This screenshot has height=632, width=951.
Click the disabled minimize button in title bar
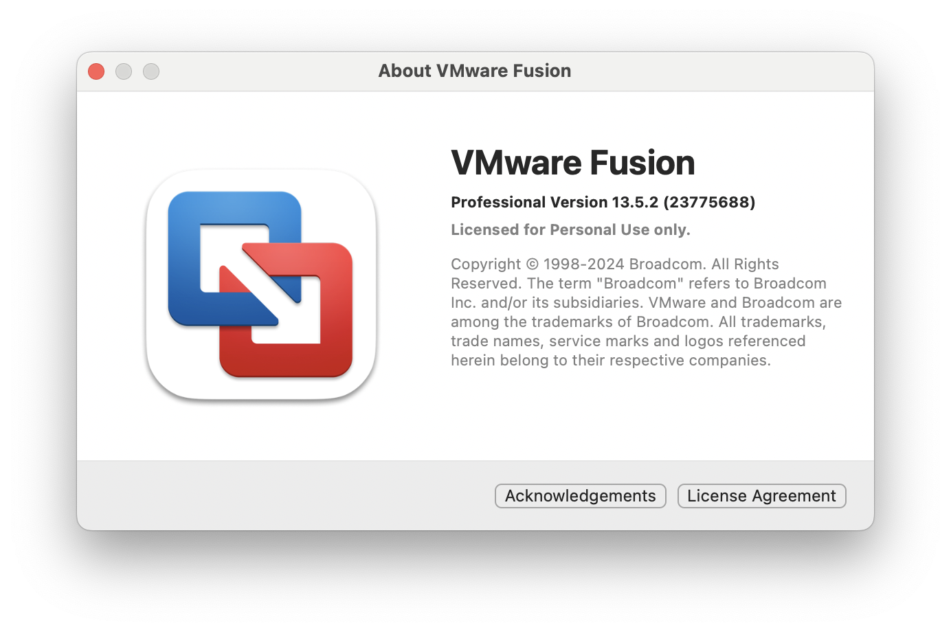124,71
